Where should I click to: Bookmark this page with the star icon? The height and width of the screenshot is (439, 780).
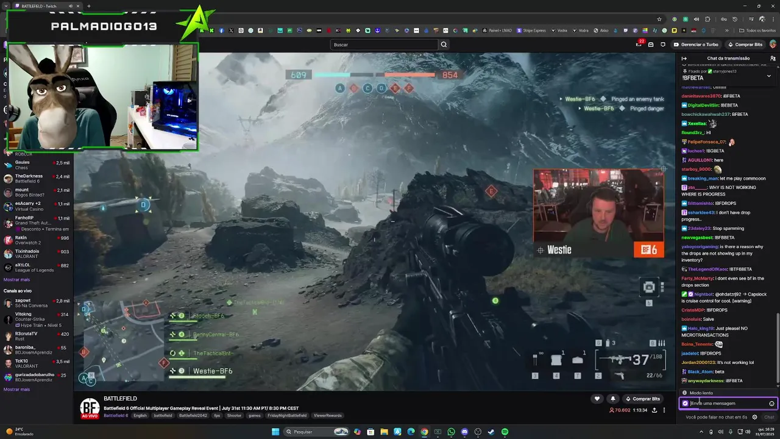click(659, 19)
